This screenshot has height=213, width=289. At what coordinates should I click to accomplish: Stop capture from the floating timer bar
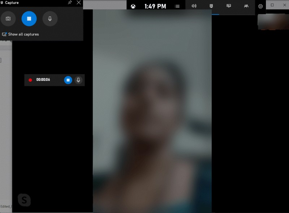tap(68, 80)
